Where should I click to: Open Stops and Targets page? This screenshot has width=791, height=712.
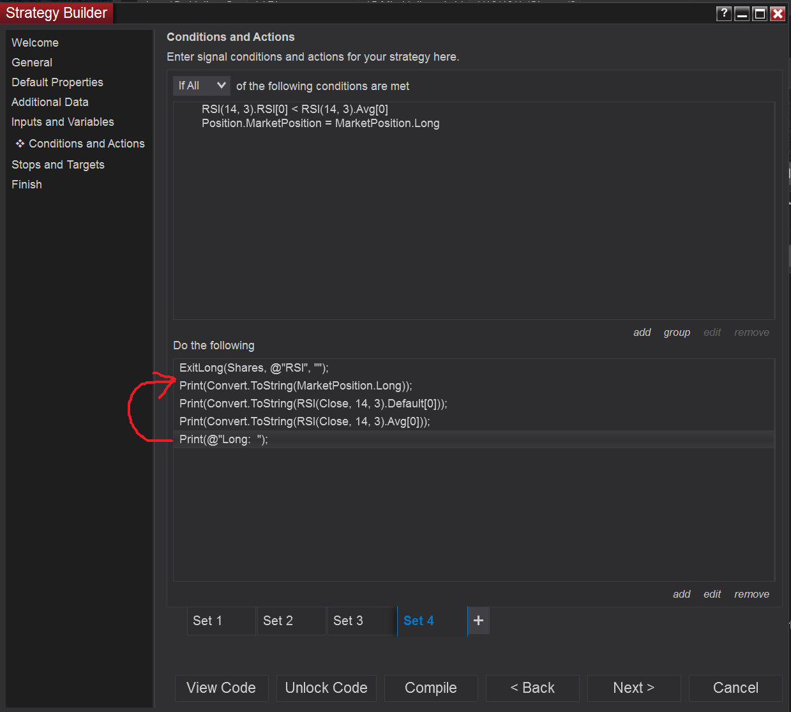pyautogui.click(x=58, y=165)
